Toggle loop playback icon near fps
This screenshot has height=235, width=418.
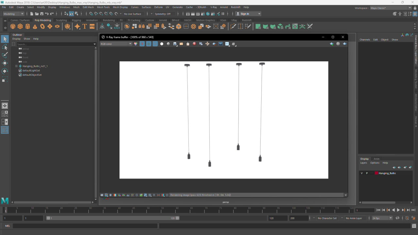point(397,218)
